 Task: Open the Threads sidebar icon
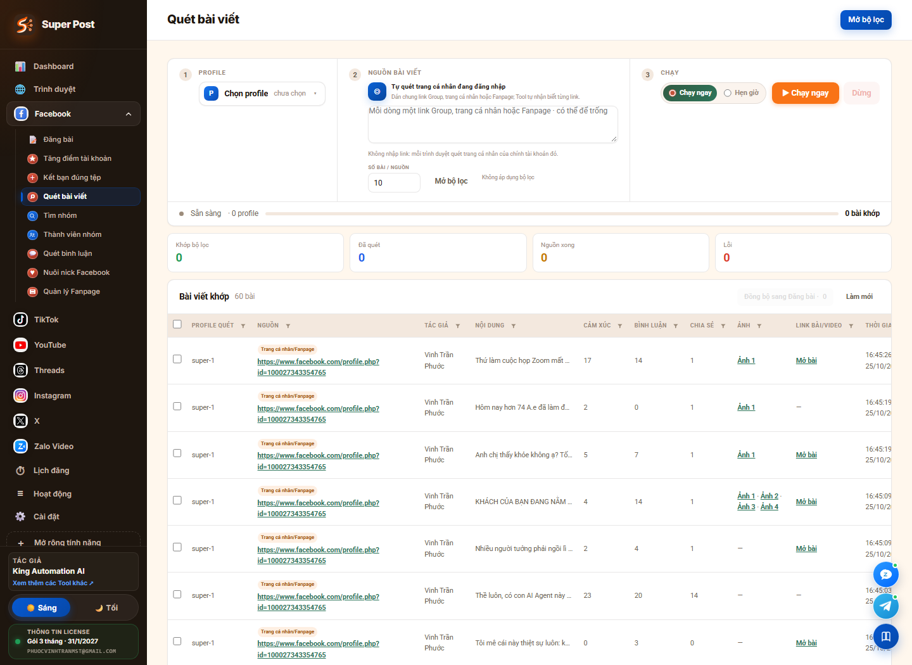coord(21,370)
